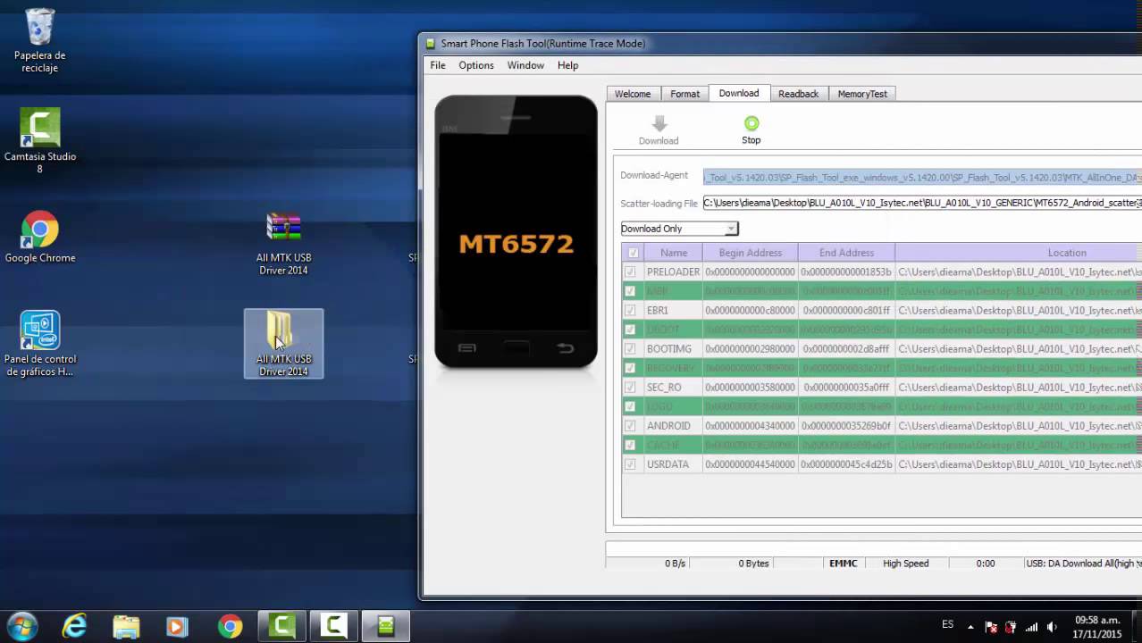Open the Download Only dropdown
The width and height of the screenshot is (1142, 643).
point(680,229)
